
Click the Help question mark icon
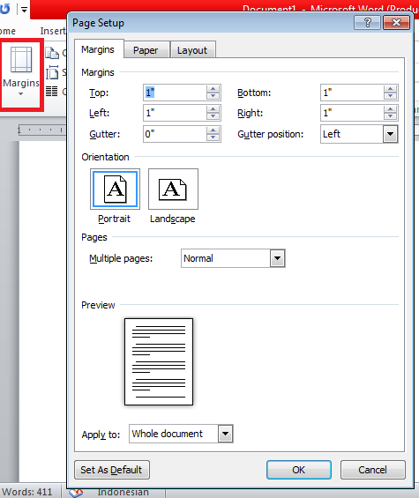click(368, 23)
